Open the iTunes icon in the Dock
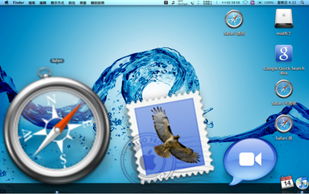Image resolution: width=309 pixels, height=194 pixels. click(302, 183)
